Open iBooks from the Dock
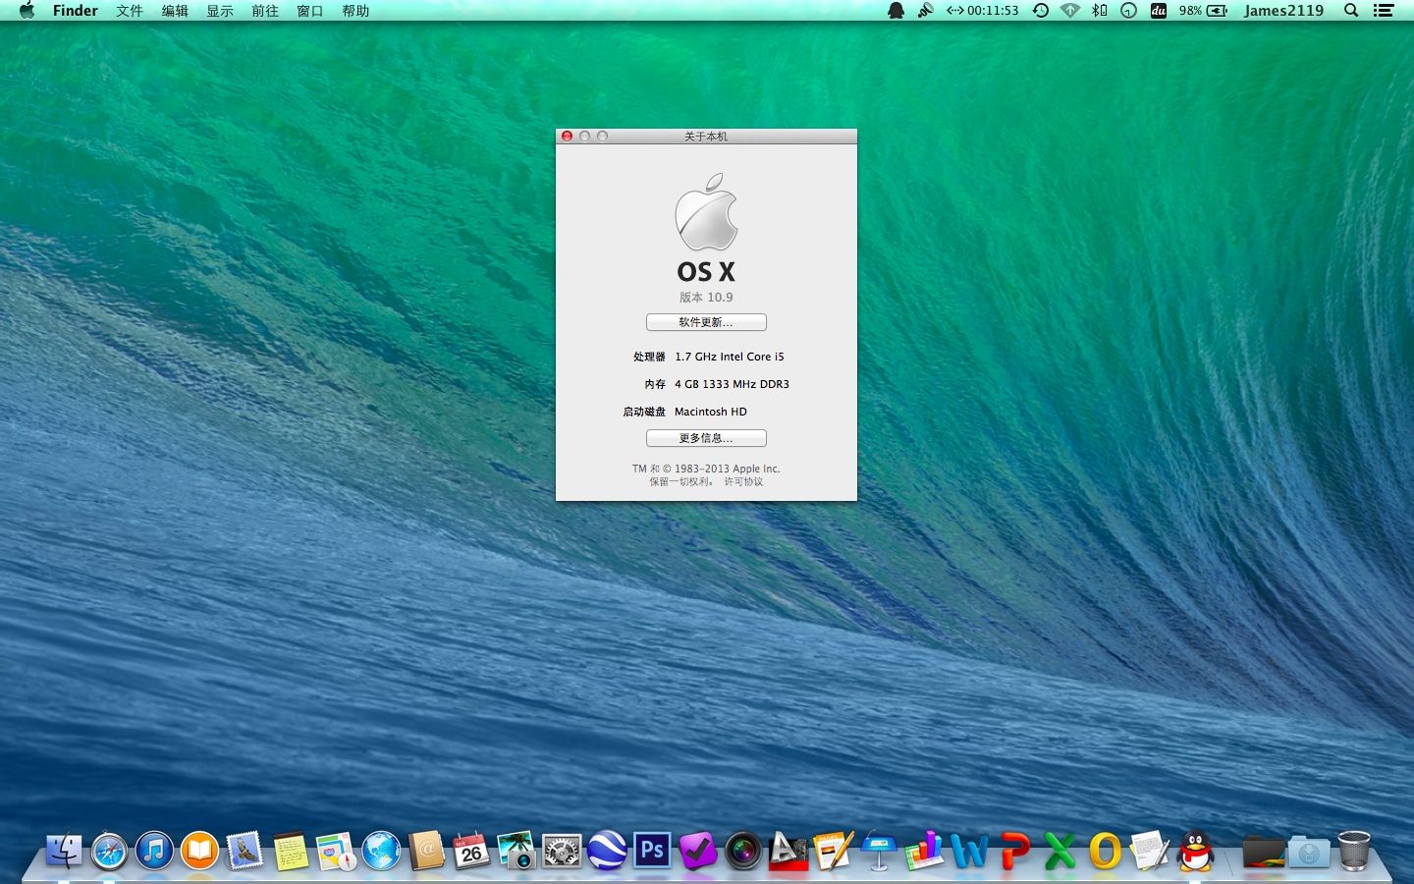Screen dimensions: 1414x884 point(199,851)
